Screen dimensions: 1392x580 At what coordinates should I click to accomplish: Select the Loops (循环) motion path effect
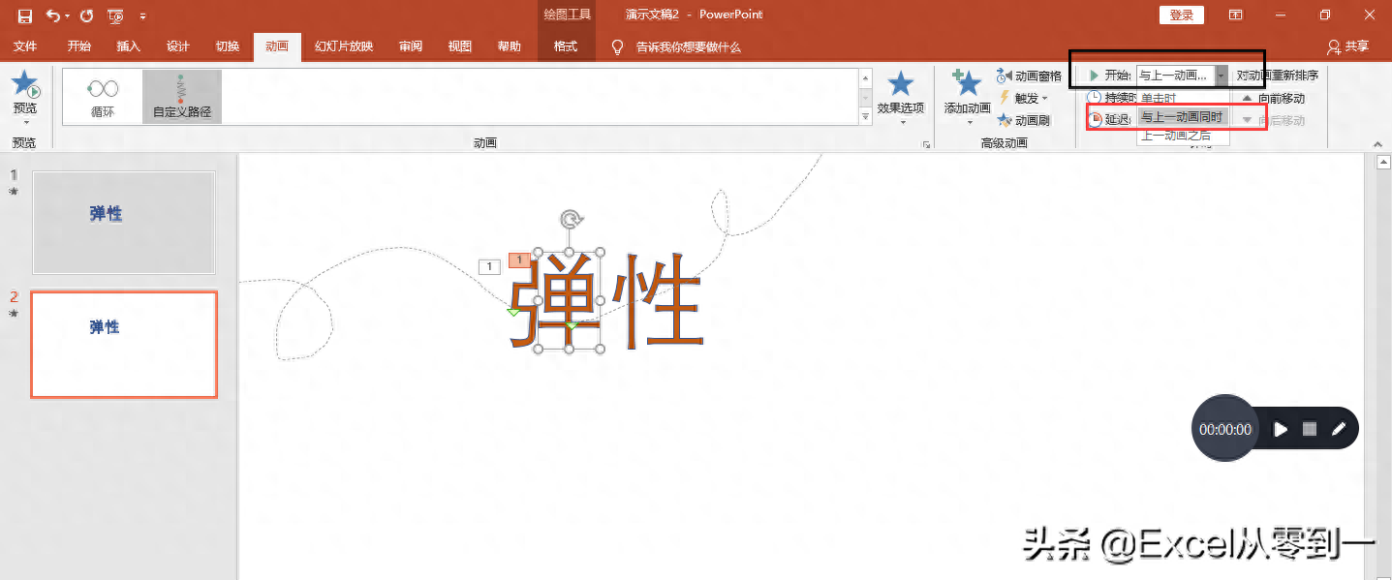(103, 96)
